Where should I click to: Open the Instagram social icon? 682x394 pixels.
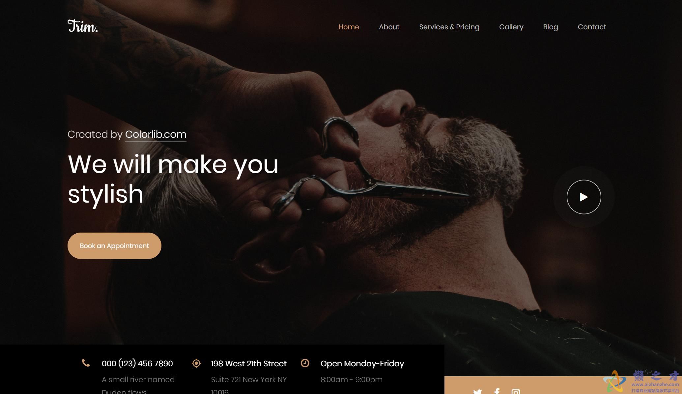coord(516,391)
